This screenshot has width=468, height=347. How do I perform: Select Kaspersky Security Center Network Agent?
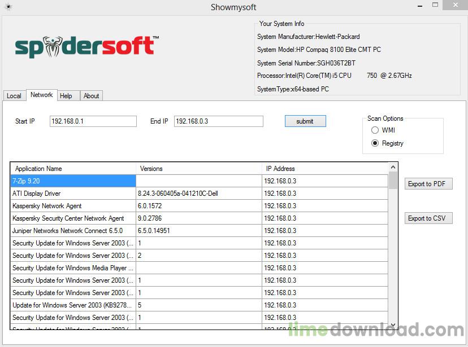click(x=73, y=218)
